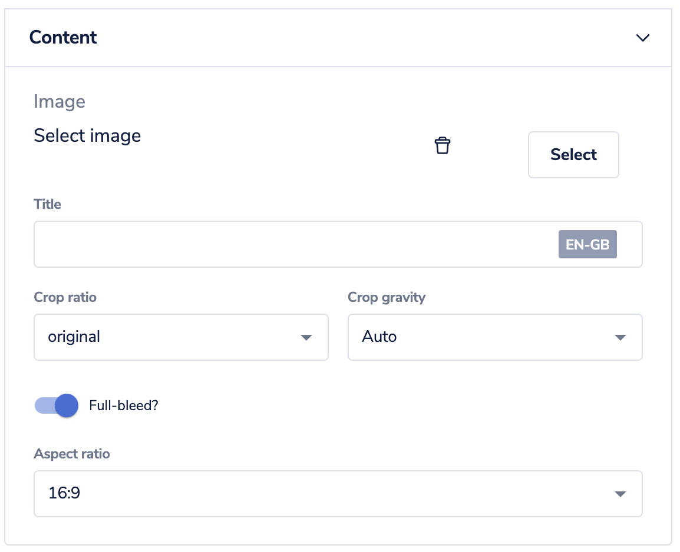Click the Content section heading
The width and height of the screenshot is (680, 552).
pyautogui.click(x=63, y=37)
